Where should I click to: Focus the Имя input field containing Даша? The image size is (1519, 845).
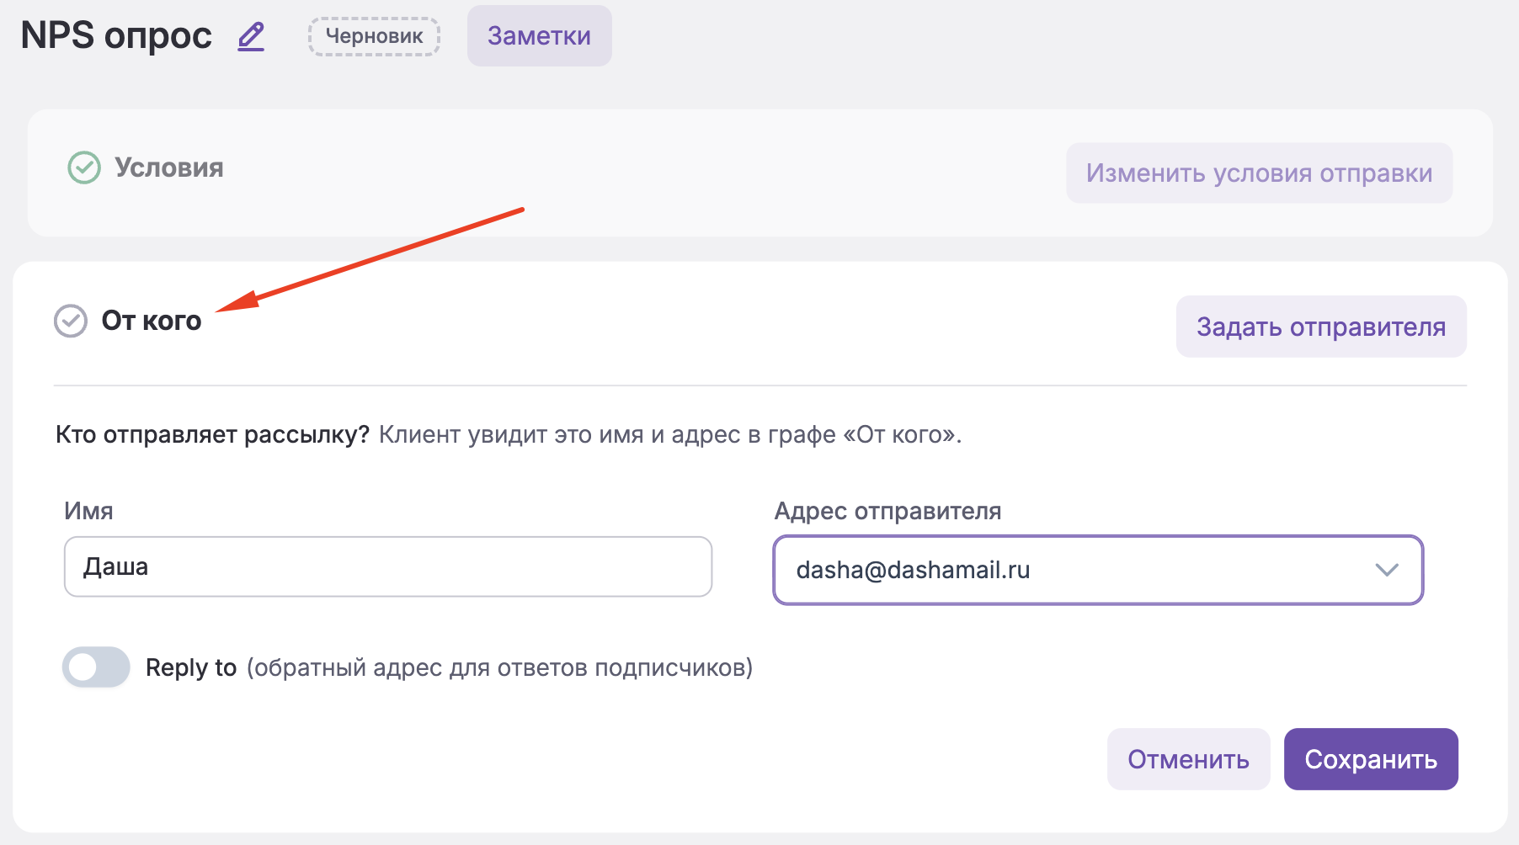[x=388, y=566]
